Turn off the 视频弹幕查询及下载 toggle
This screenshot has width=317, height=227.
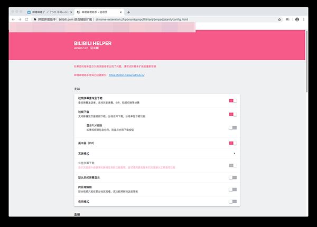(x=232, y=101)
